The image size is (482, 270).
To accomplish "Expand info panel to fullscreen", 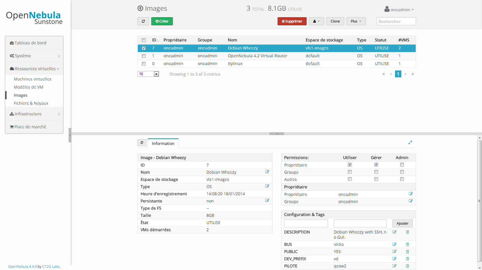I will [x=410, y=142].
